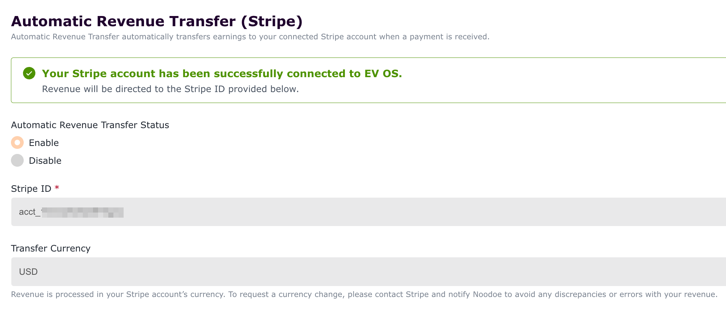Click the Transfer Currency USD field
This screenshot has width=726, height=317.
[x=365, y=272]
